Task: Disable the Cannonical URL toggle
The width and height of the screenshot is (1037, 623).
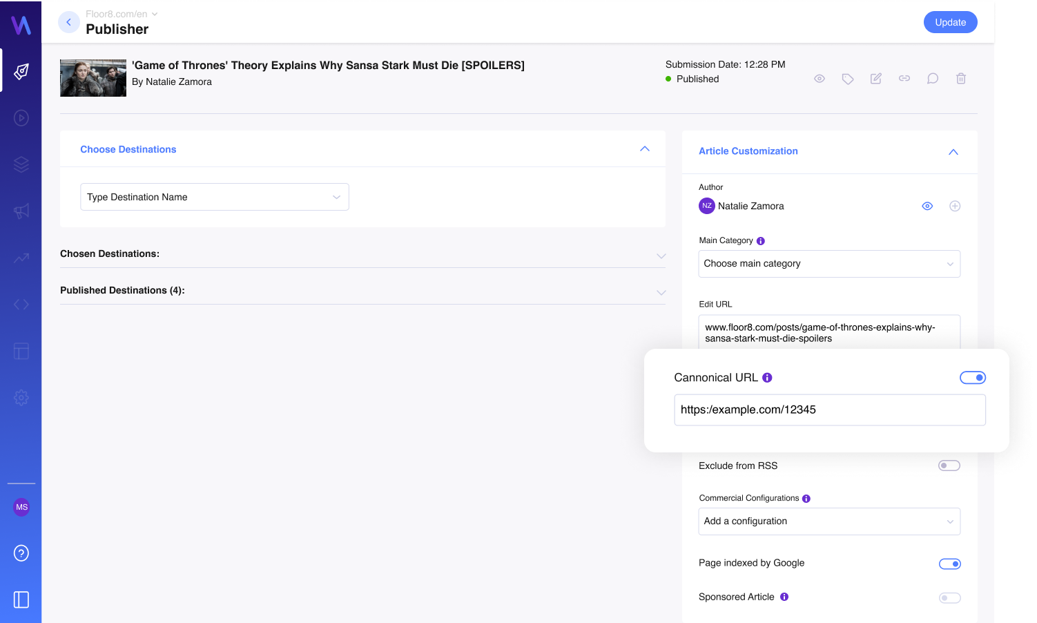Action: 973,378
